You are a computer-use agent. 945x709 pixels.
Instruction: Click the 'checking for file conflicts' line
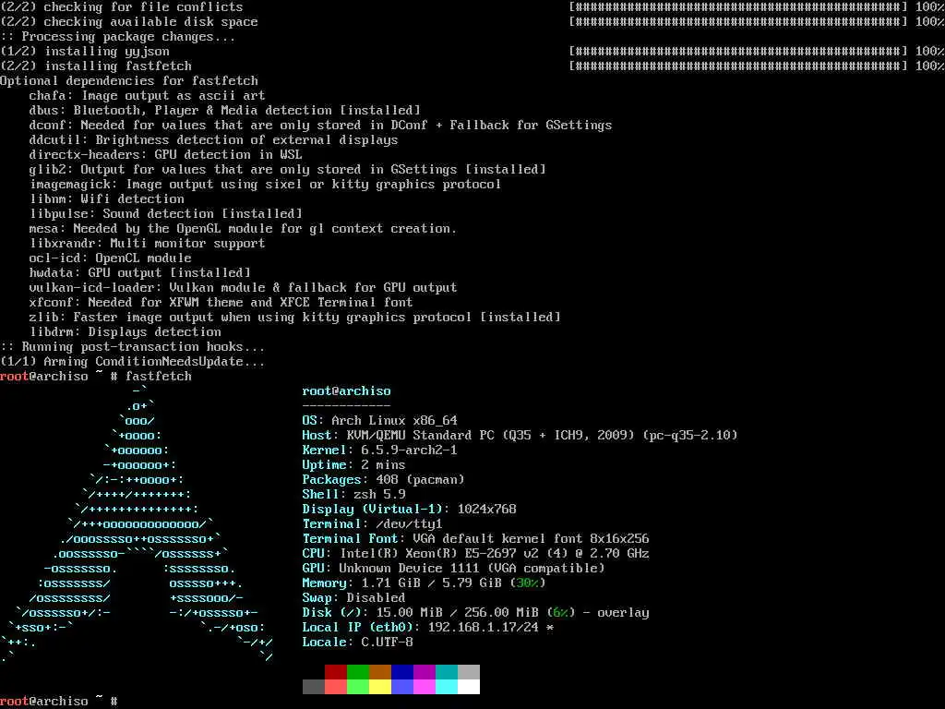click(x=122, y=7)
